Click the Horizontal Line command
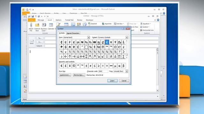204x114 pixels. (x=147, y=30)
